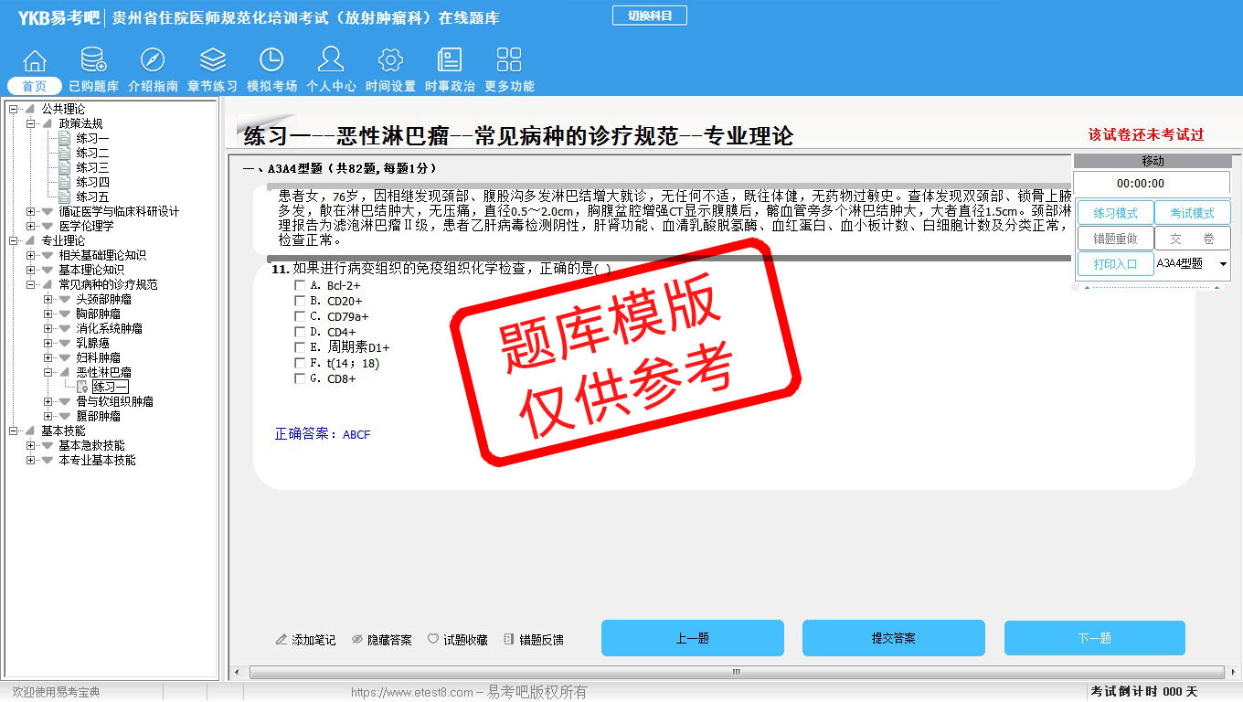
Task: Click the 提交答案 button
Action: click(x=893, y=638)
